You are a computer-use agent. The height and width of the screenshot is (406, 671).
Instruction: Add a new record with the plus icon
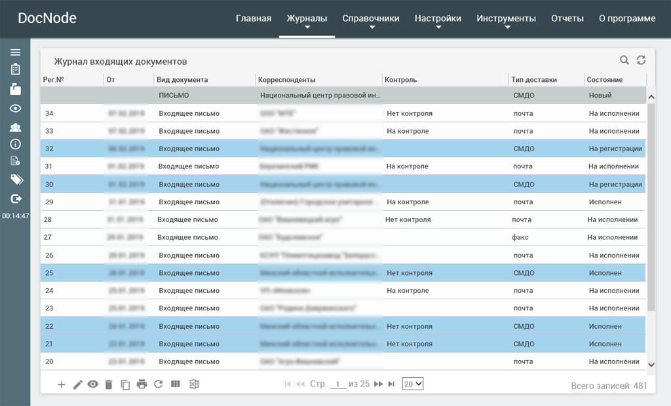(x=61, y=384)
